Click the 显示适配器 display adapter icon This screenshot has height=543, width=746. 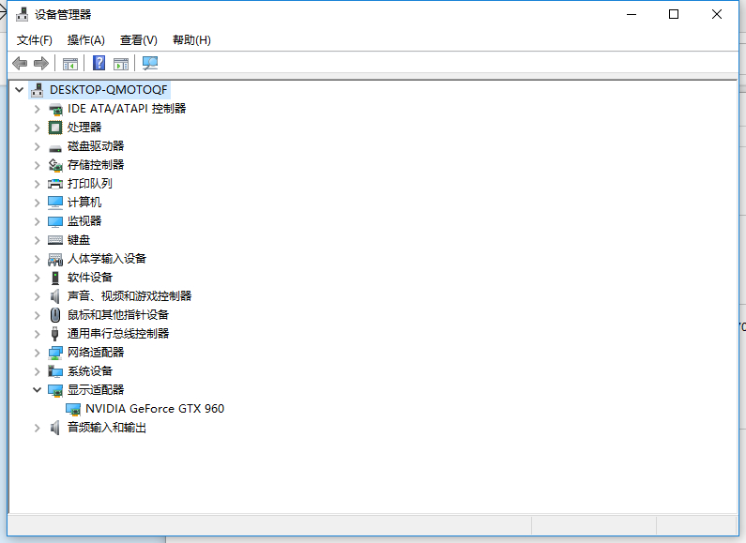tap(55, 391)
